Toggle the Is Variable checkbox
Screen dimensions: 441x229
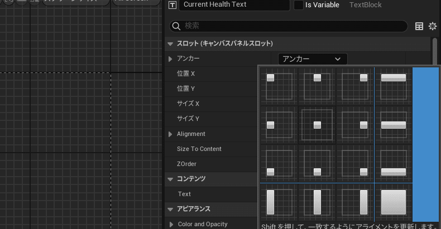point(299,5)
